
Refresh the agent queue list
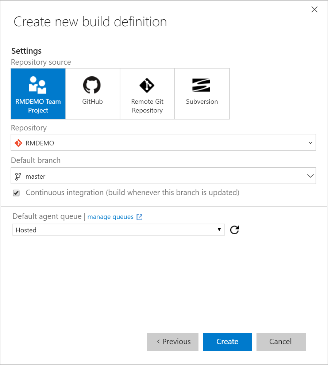click(x=234, y=229)
